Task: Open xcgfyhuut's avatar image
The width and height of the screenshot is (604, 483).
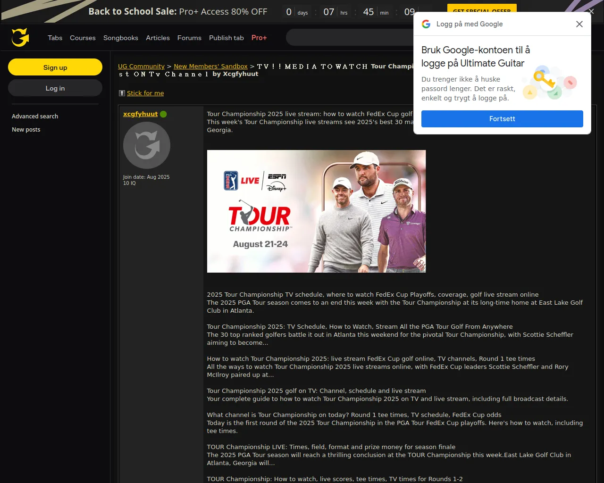Action: tap(147, 145)
